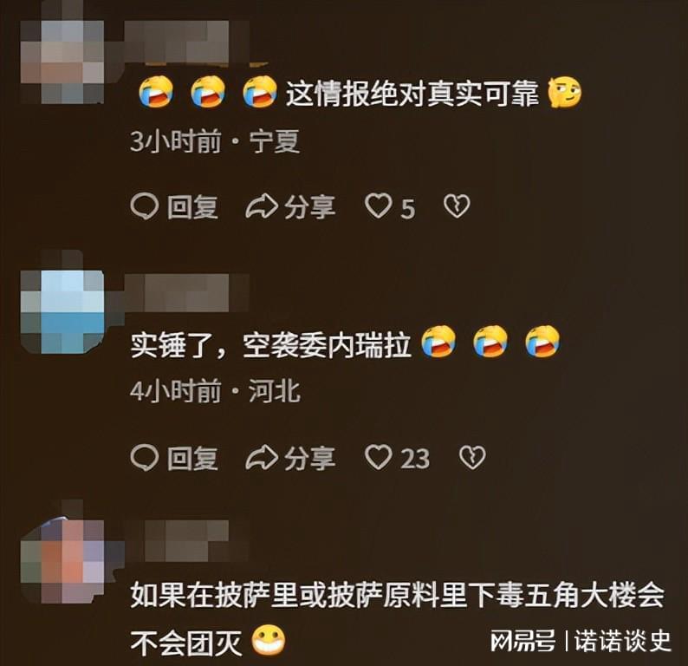Click reply bubble icon under Ningxia comment
This screenshot has height=666, width=688.
pyautogui.click(x=145, y=206)
